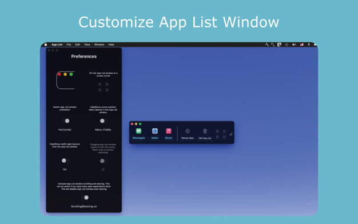Viewport: 358px width, 224px height.
Task: Toggle the Scrolling/Resizing on switch
Action: click(85, 198)
